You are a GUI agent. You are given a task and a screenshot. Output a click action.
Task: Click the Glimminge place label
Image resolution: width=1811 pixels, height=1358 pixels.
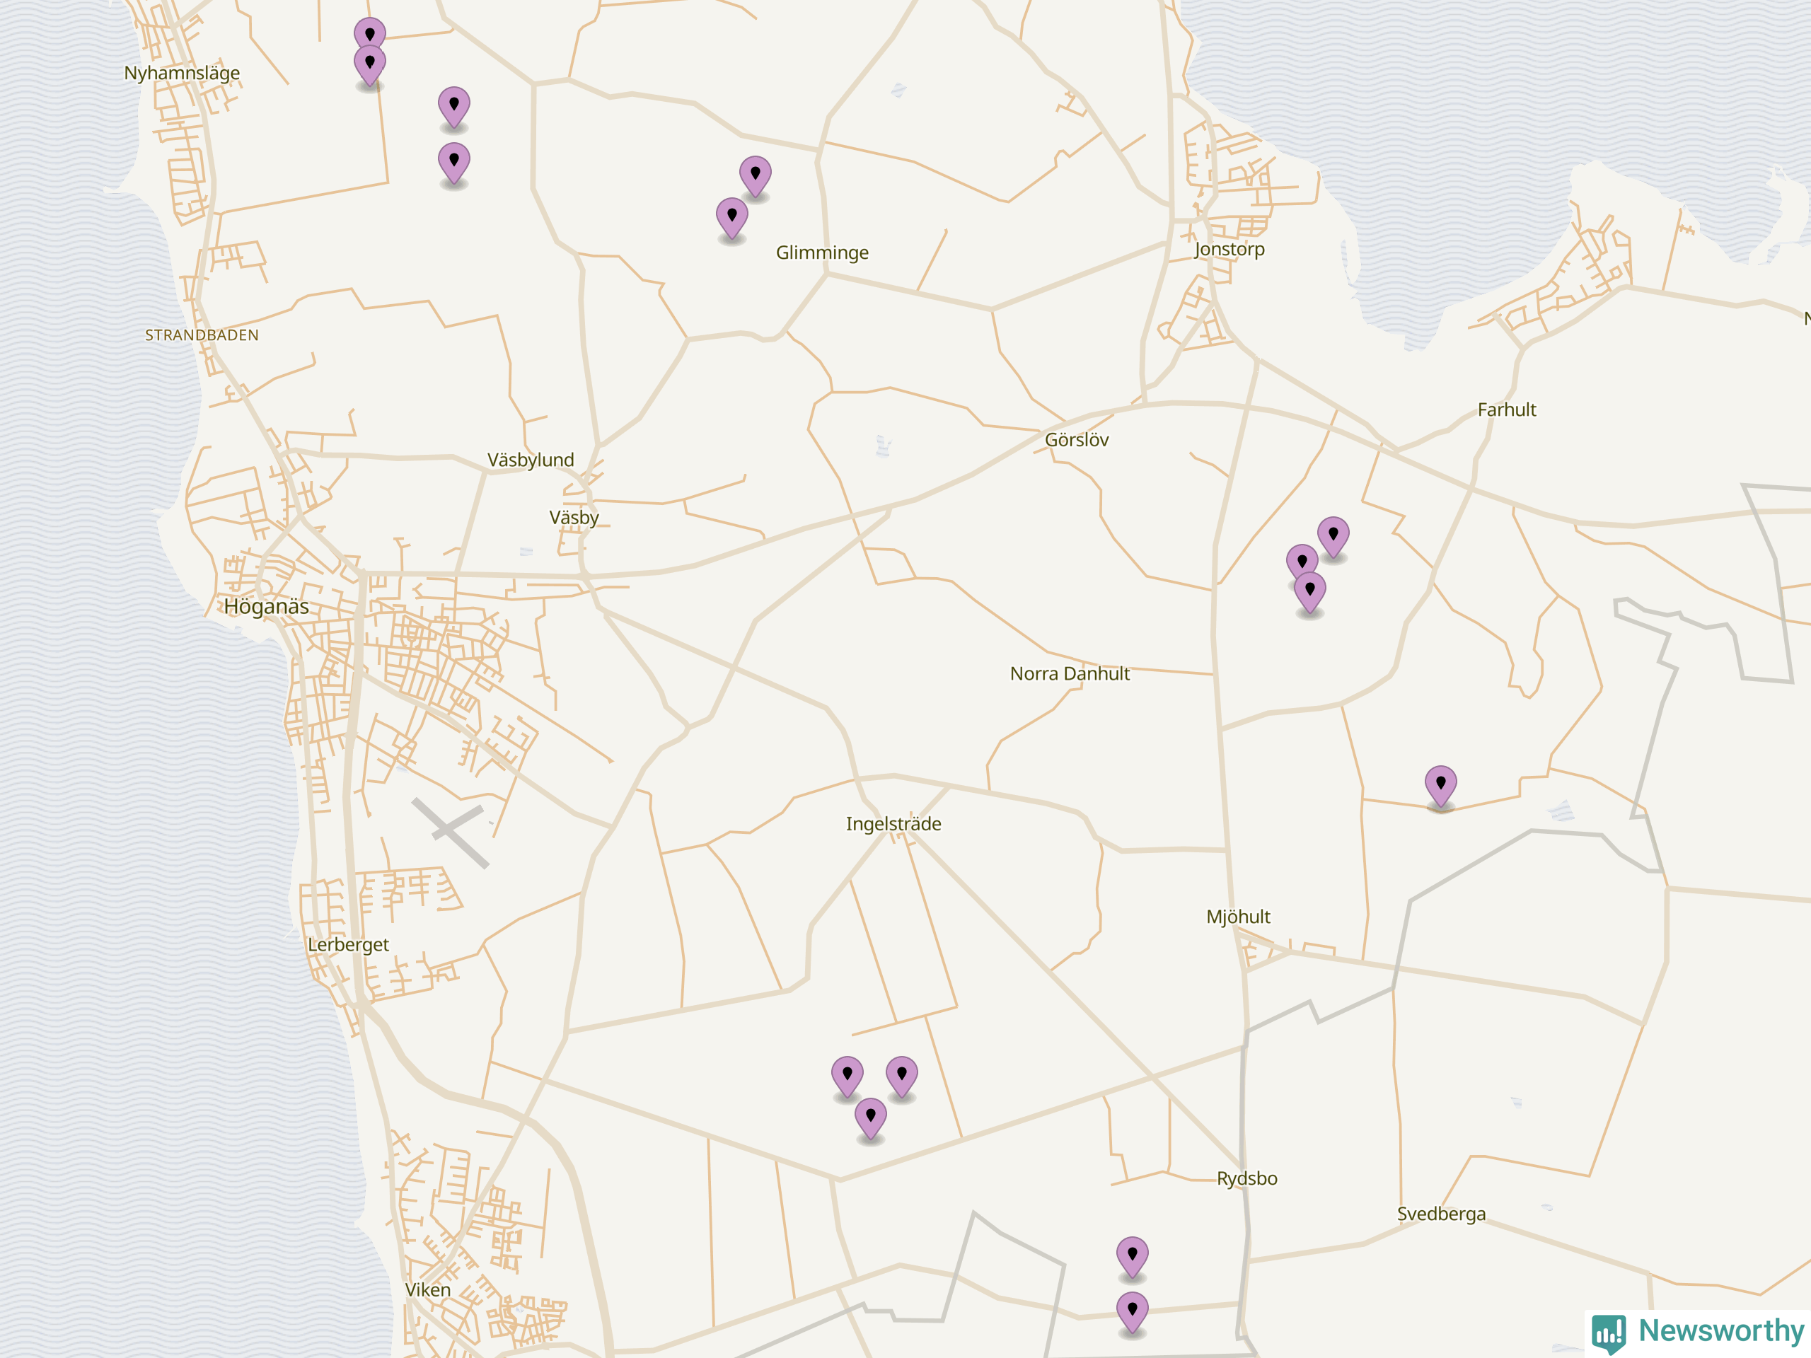coord(822,252)
